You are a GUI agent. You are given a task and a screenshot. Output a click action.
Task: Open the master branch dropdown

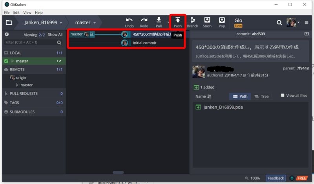(x=86, y=23)
